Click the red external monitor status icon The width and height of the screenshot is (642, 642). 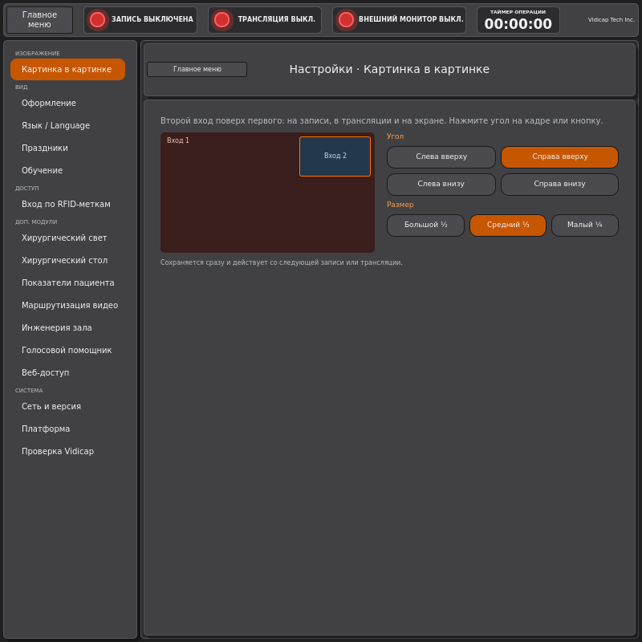(347, 19)
